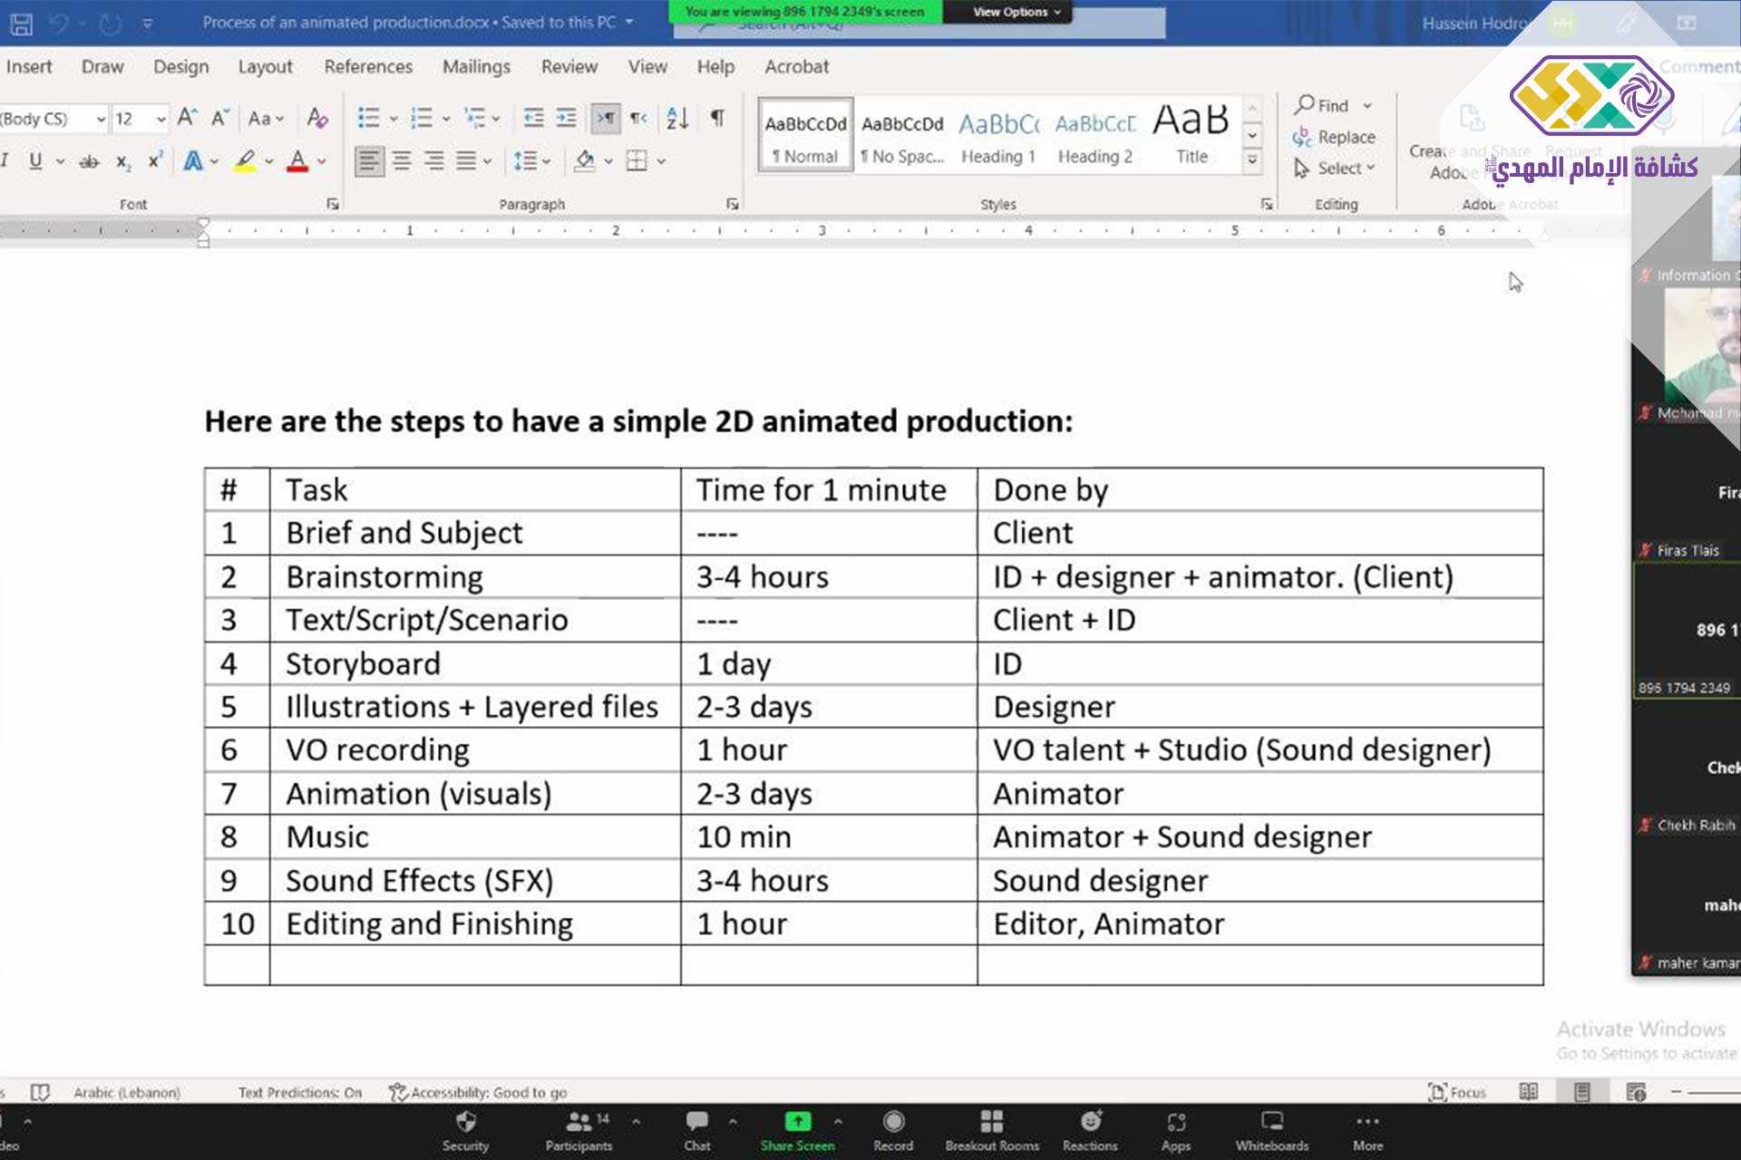Viewport: 1741px width, 1160px height.
Task: Click the red font color swatch
Action: (297, 161)
